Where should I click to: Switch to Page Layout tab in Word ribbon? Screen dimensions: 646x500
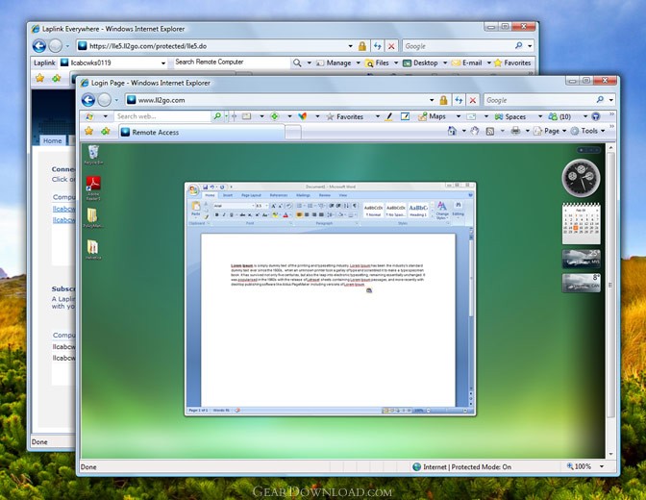click(251, 195)
